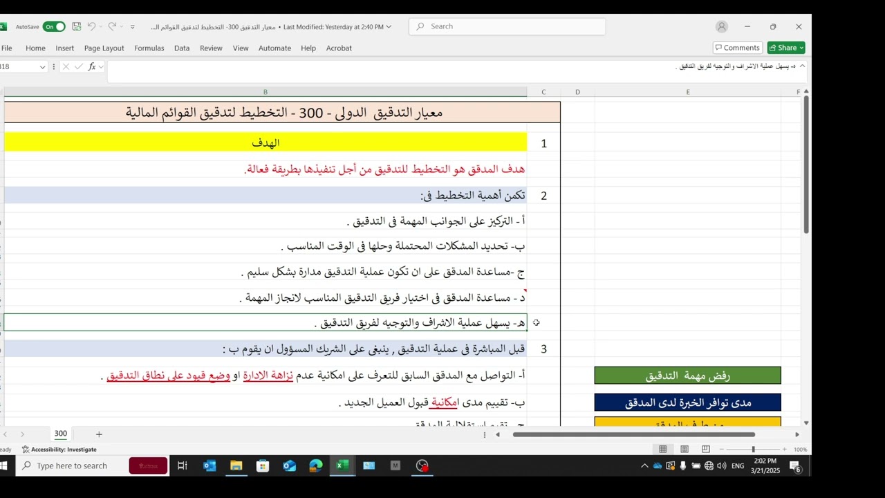Select sheet tab 300
The height and width of the screenshot is (498, 885).
[x=61, y=434]
